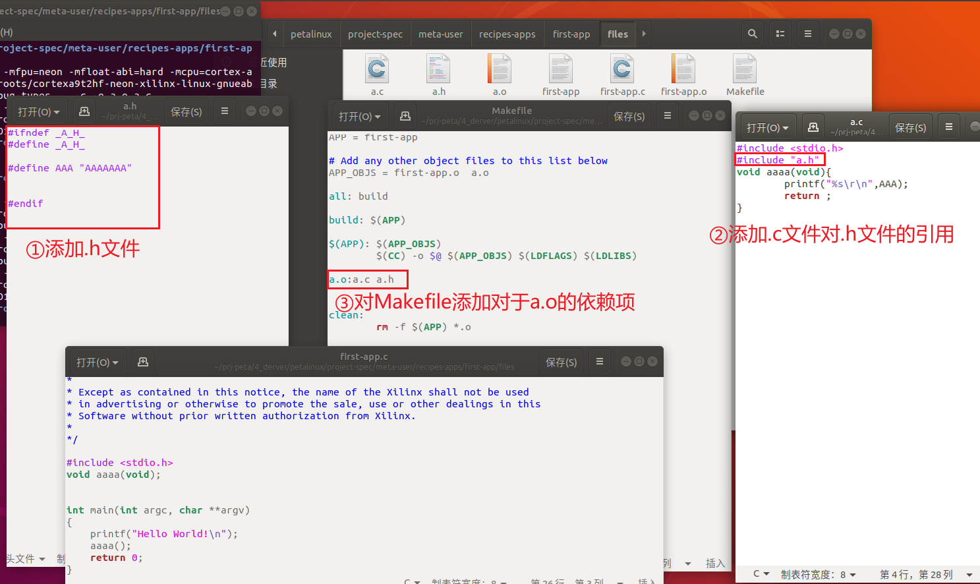Save a.c with 保存 button

click(910, 128)
